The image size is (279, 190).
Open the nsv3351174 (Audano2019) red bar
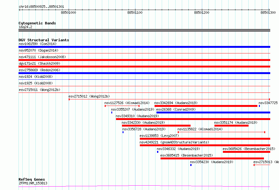[231, 126]
